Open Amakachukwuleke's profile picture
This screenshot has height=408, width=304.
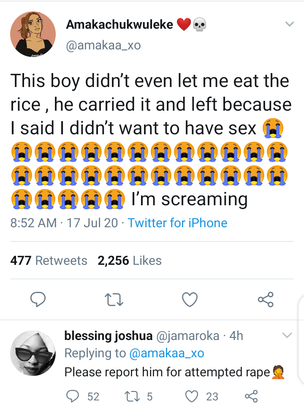point(33,34)
